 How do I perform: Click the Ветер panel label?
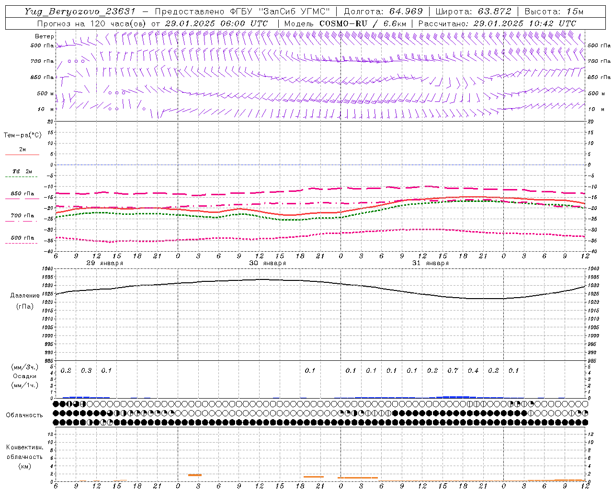point(45,36)
